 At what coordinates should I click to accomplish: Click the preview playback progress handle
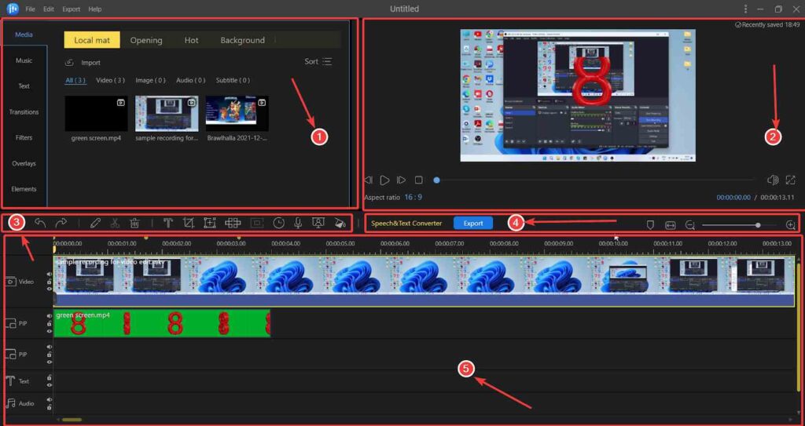pos(436,180)
